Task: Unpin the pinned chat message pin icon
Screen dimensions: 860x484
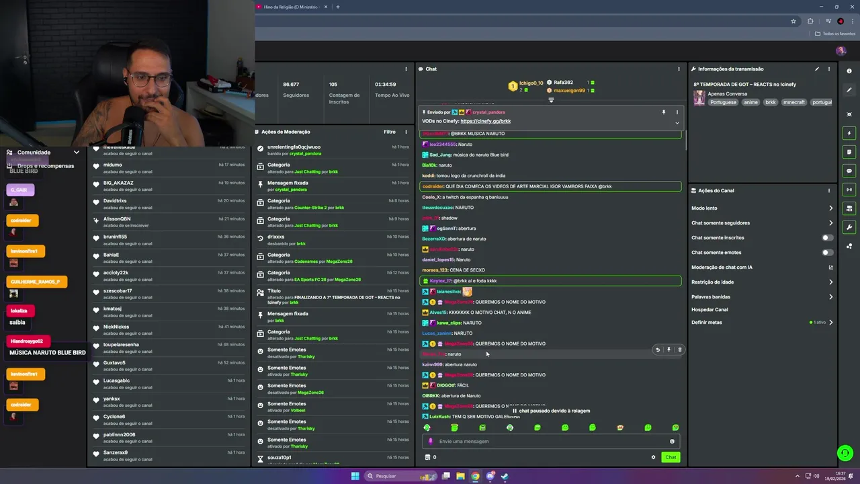Action: [664, 112]
